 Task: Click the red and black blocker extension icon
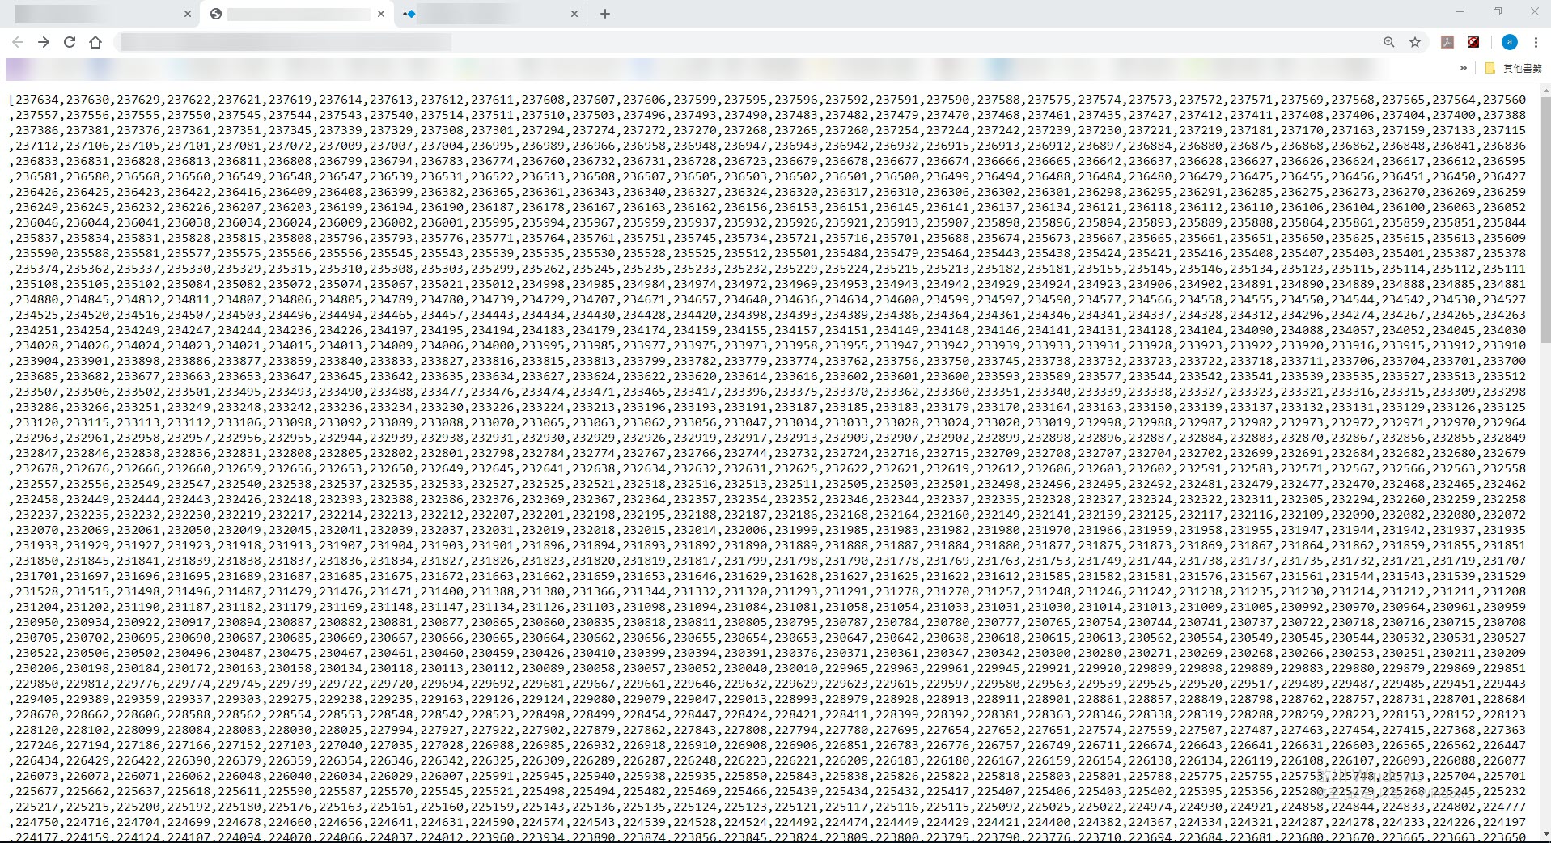1474,42
